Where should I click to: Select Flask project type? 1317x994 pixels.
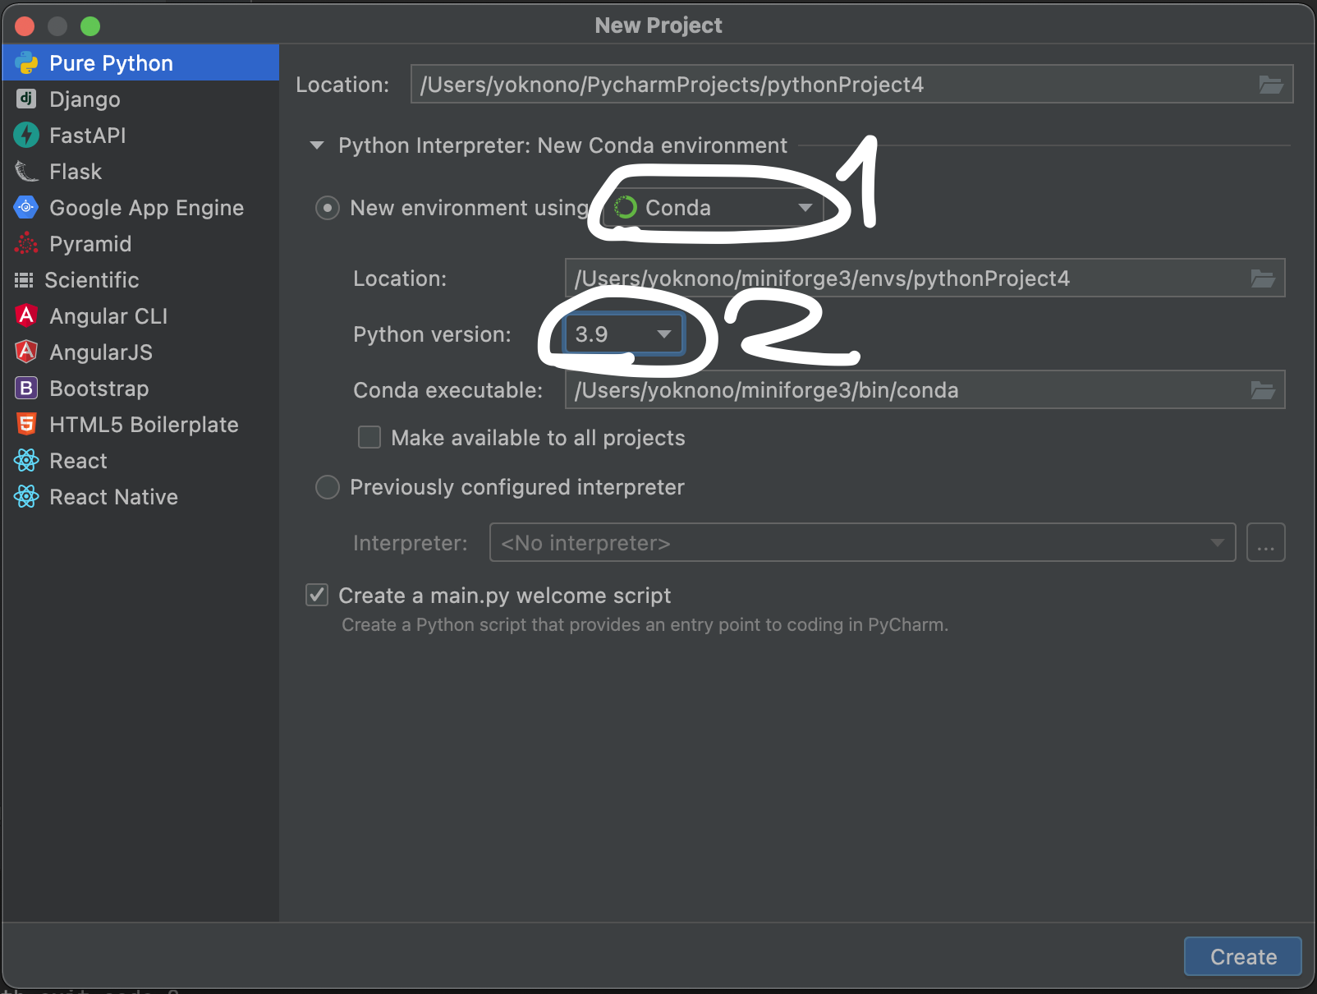(140, 172)
